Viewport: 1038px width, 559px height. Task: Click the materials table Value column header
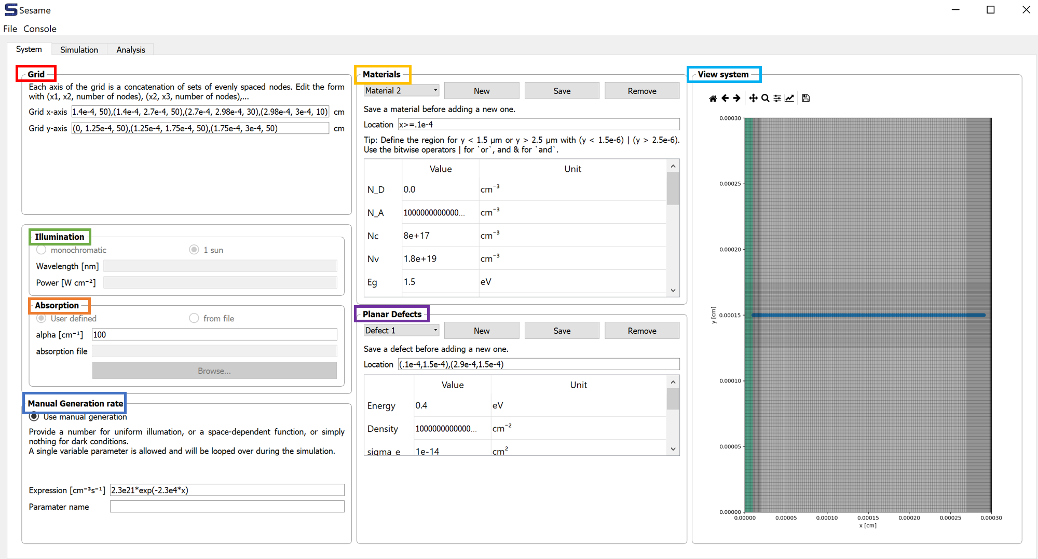440,169
